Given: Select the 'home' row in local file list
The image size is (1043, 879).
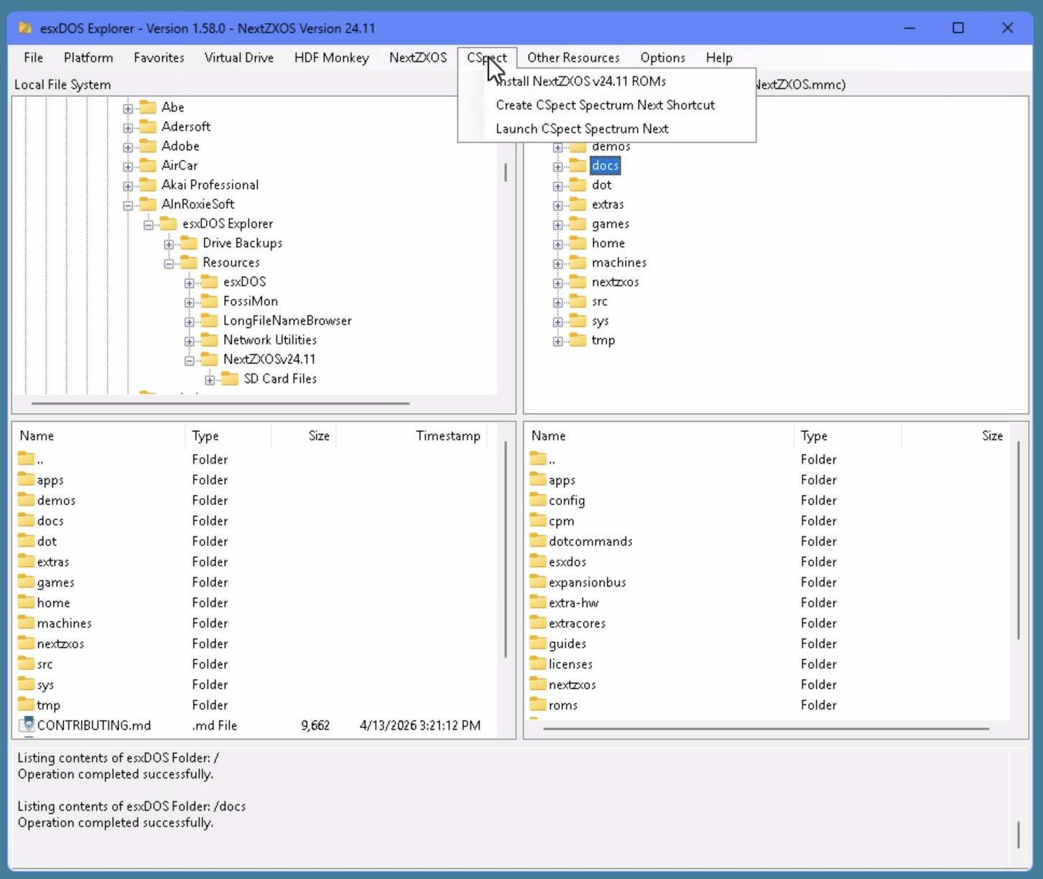Looking at the screenshot, I should (x=256, y=603).
